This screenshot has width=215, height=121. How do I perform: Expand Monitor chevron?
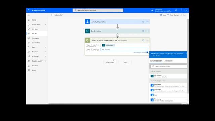pos(45,52)
